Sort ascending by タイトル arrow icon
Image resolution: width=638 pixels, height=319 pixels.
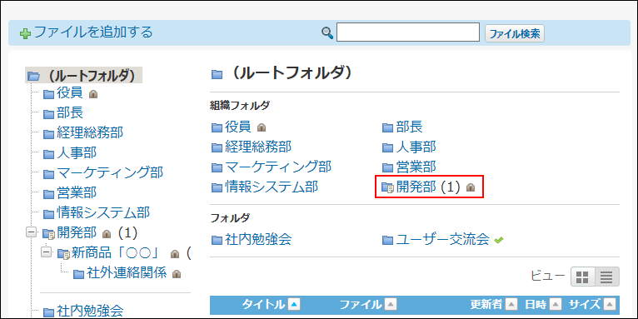point(294,304)
